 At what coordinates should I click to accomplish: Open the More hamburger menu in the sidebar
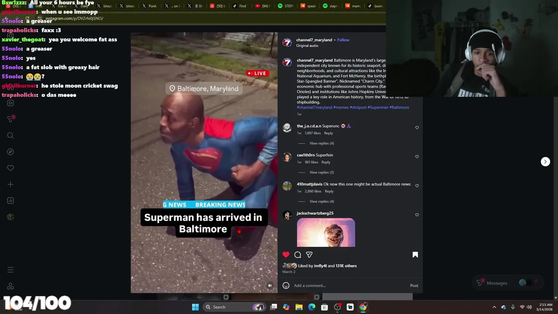click(10, 270)
